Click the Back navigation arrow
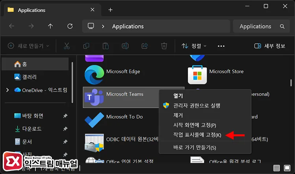 12,26
